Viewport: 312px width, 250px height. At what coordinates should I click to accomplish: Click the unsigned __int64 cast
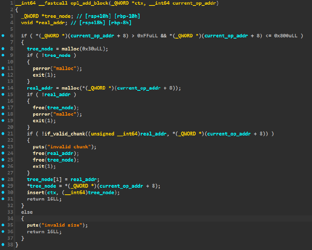(114, 134)
